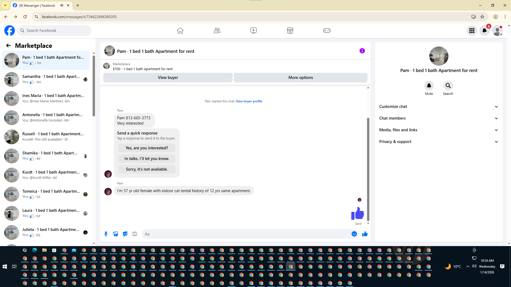The image size is (511, 287).
Task: Go to Facebook Marketplace tab
Action: click(290, 31)
